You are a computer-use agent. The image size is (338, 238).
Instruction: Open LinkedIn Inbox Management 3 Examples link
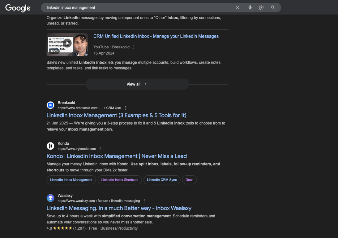tap(116, 115)
